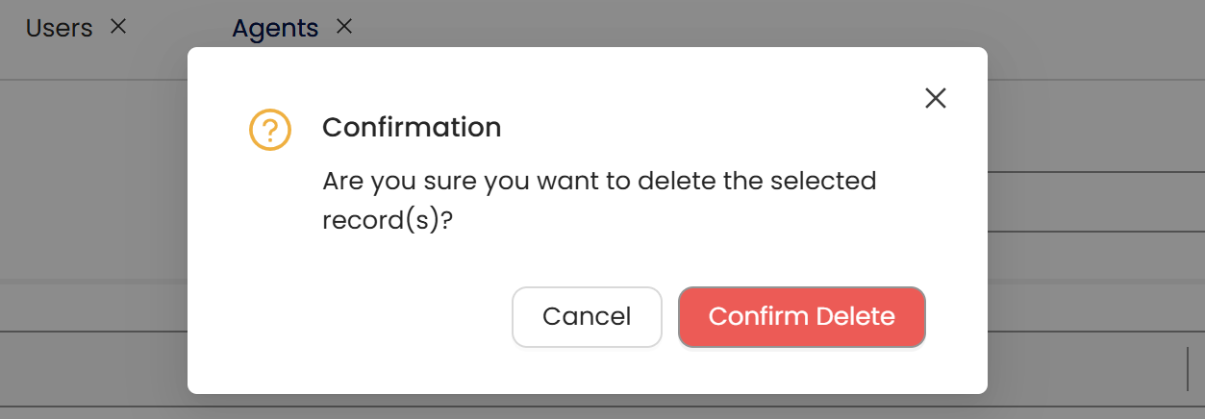This screenshot has width=1205, height=419.
Task: Switch to the Agents tab
Action: [275, 28]
